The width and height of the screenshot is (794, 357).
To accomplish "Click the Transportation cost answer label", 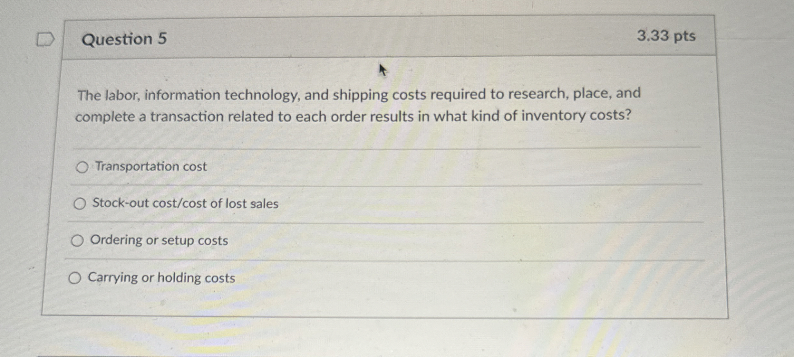I will pyautogui.click(x=151, y=167).
